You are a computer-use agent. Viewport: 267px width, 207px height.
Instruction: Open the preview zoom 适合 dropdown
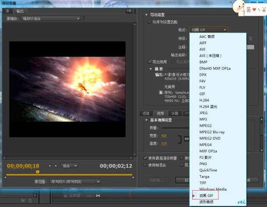69,166
